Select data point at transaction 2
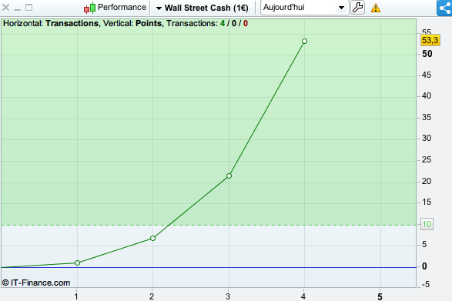The image size is (452, 301). click(152, 238)
